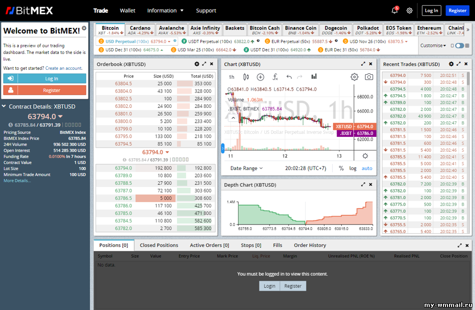Select the Ethereum instrument tab
The width and height of the screenshot is (475, 310).
click(x=429, y=30)
